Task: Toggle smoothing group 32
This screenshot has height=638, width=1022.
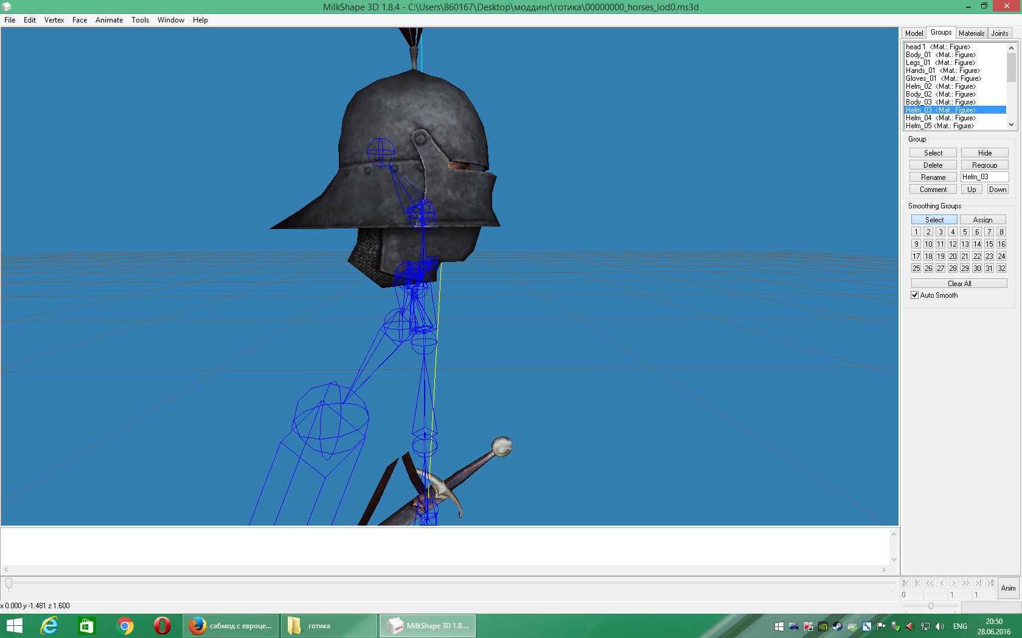Action: pyautogui.click(x=1001, y=269)
